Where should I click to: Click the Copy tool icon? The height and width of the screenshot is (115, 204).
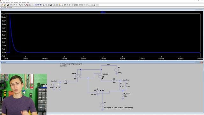point(46,5)
